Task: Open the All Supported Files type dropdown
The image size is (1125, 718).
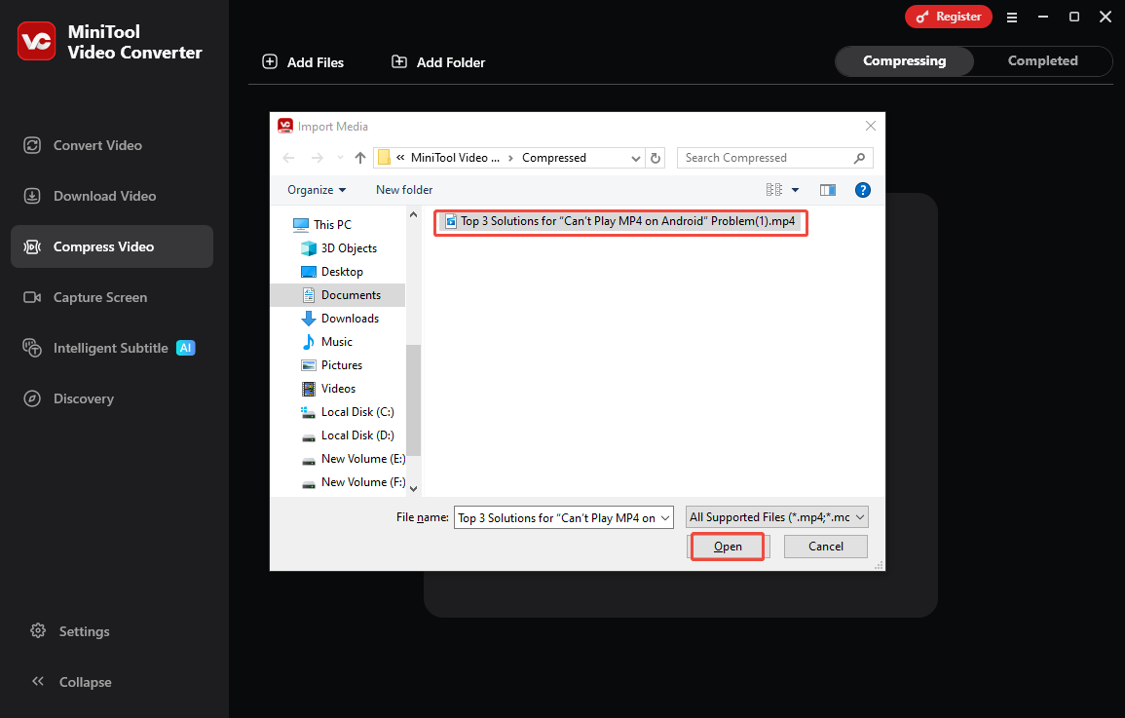Action: [x=775, y=516]
